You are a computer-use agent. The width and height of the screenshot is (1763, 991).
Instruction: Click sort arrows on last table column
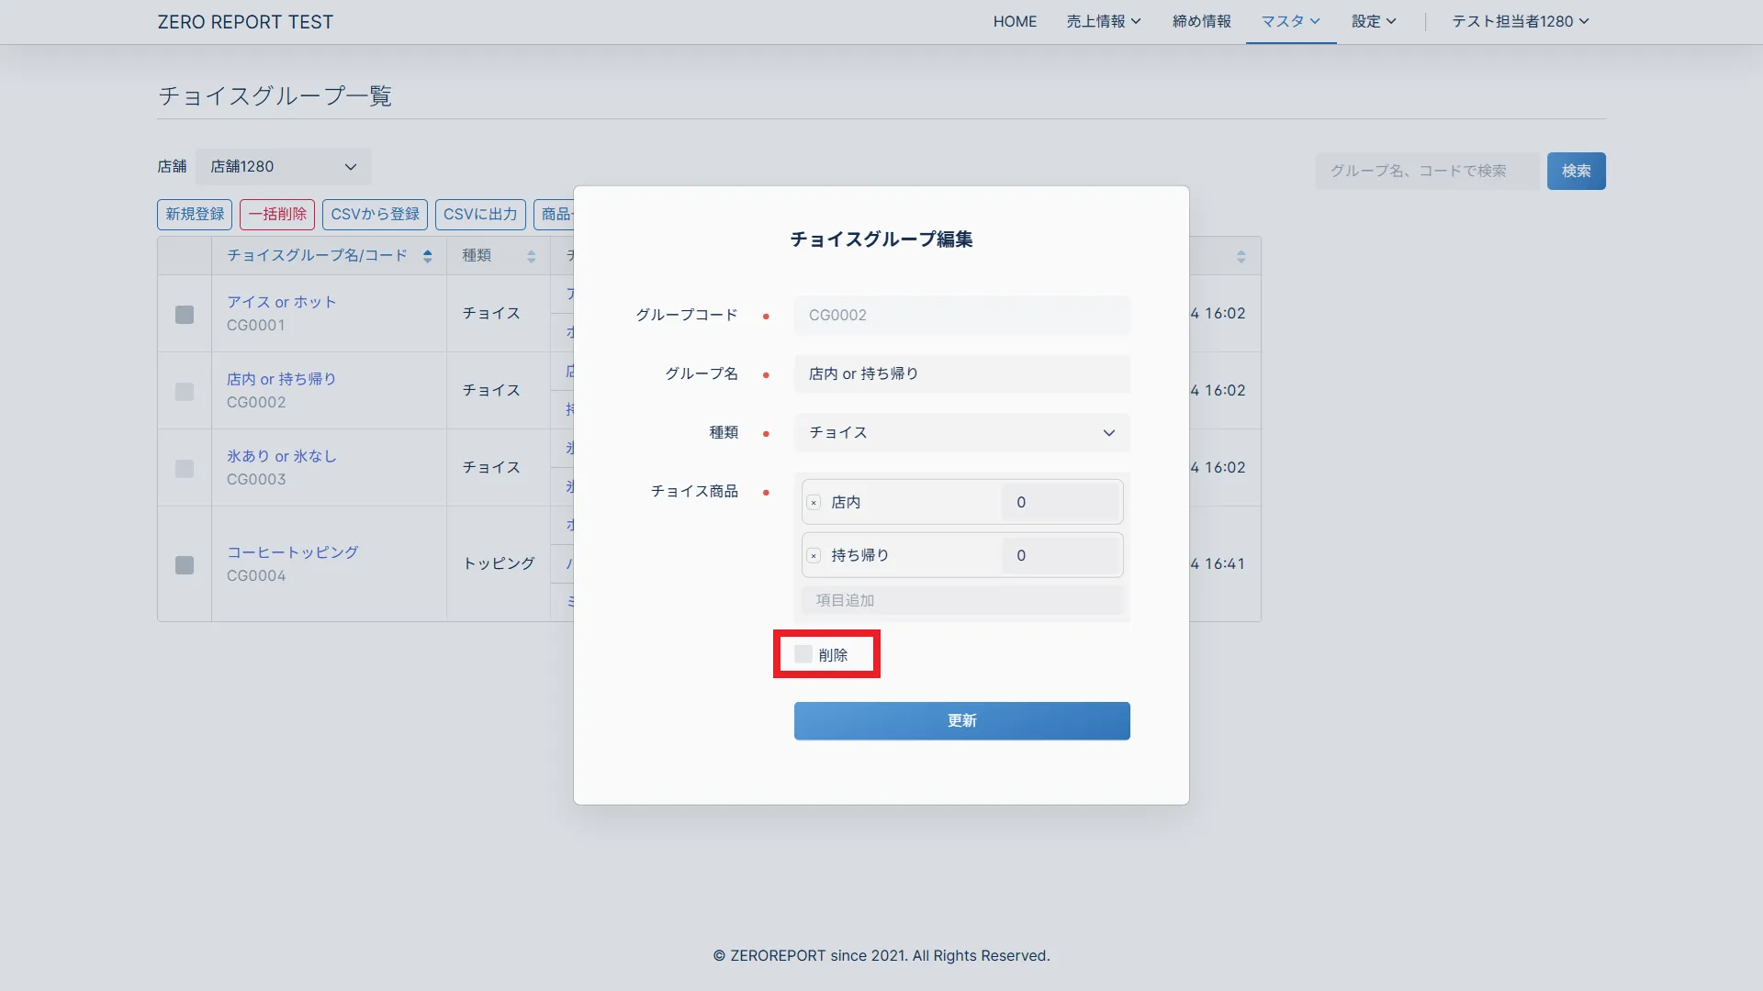pos(1241,256)
